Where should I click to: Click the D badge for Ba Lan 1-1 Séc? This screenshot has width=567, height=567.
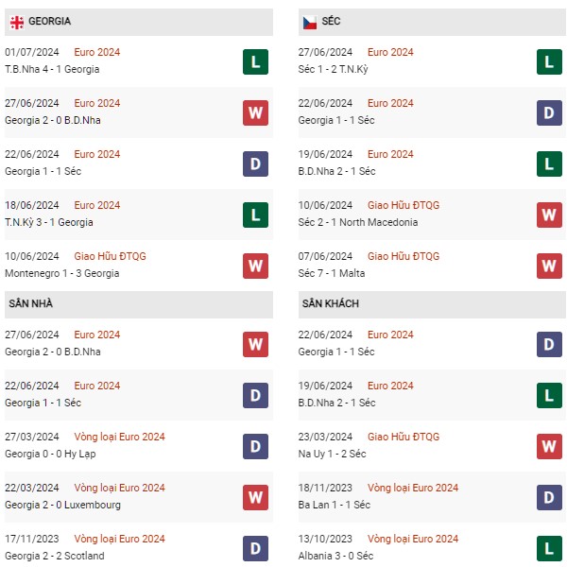pos(549,498)
